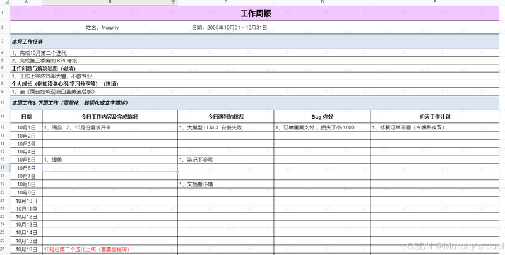The width and height of the screenshot is (505, 255).
Task: Select the 10月16日 date cell
Action: pyautogui.click(x=26, y=249)
